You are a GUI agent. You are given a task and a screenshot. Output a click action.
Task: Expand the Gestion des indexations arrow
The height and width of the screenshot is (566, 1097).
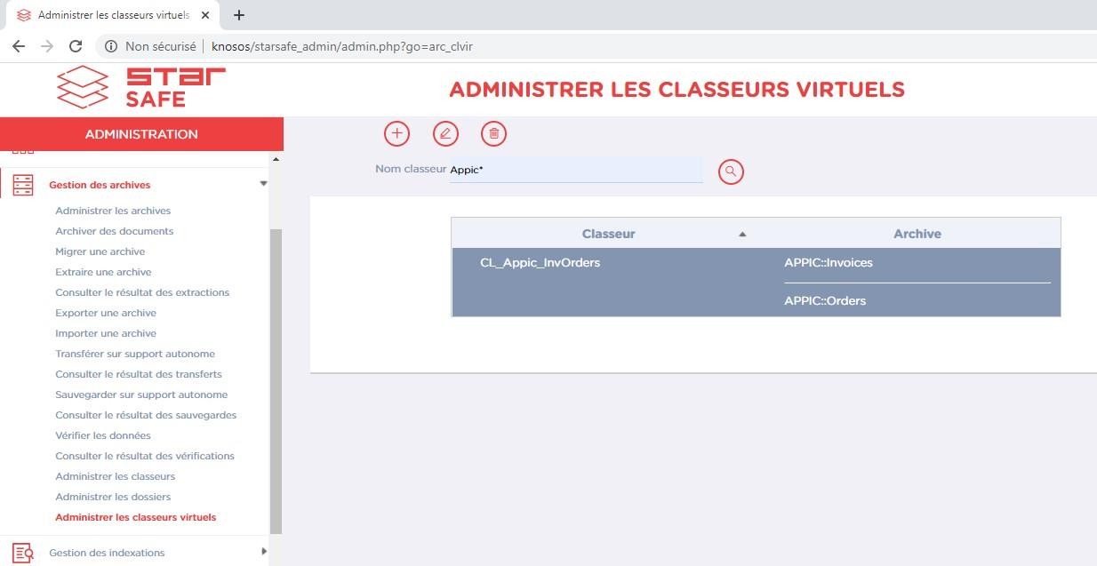263,552
